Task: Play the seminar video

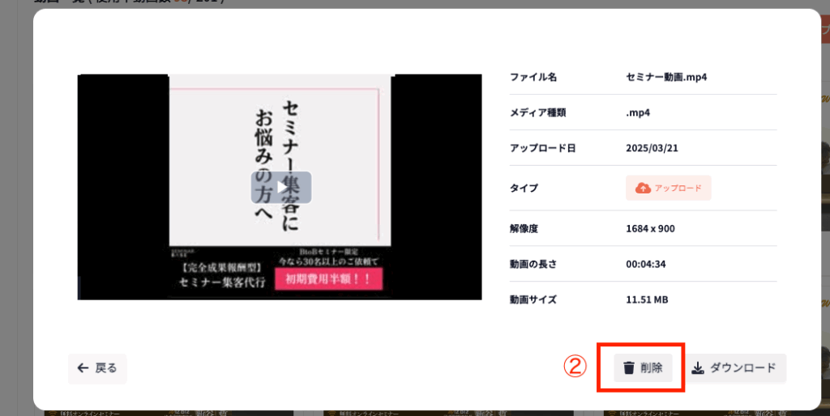Action: (280, 187)
